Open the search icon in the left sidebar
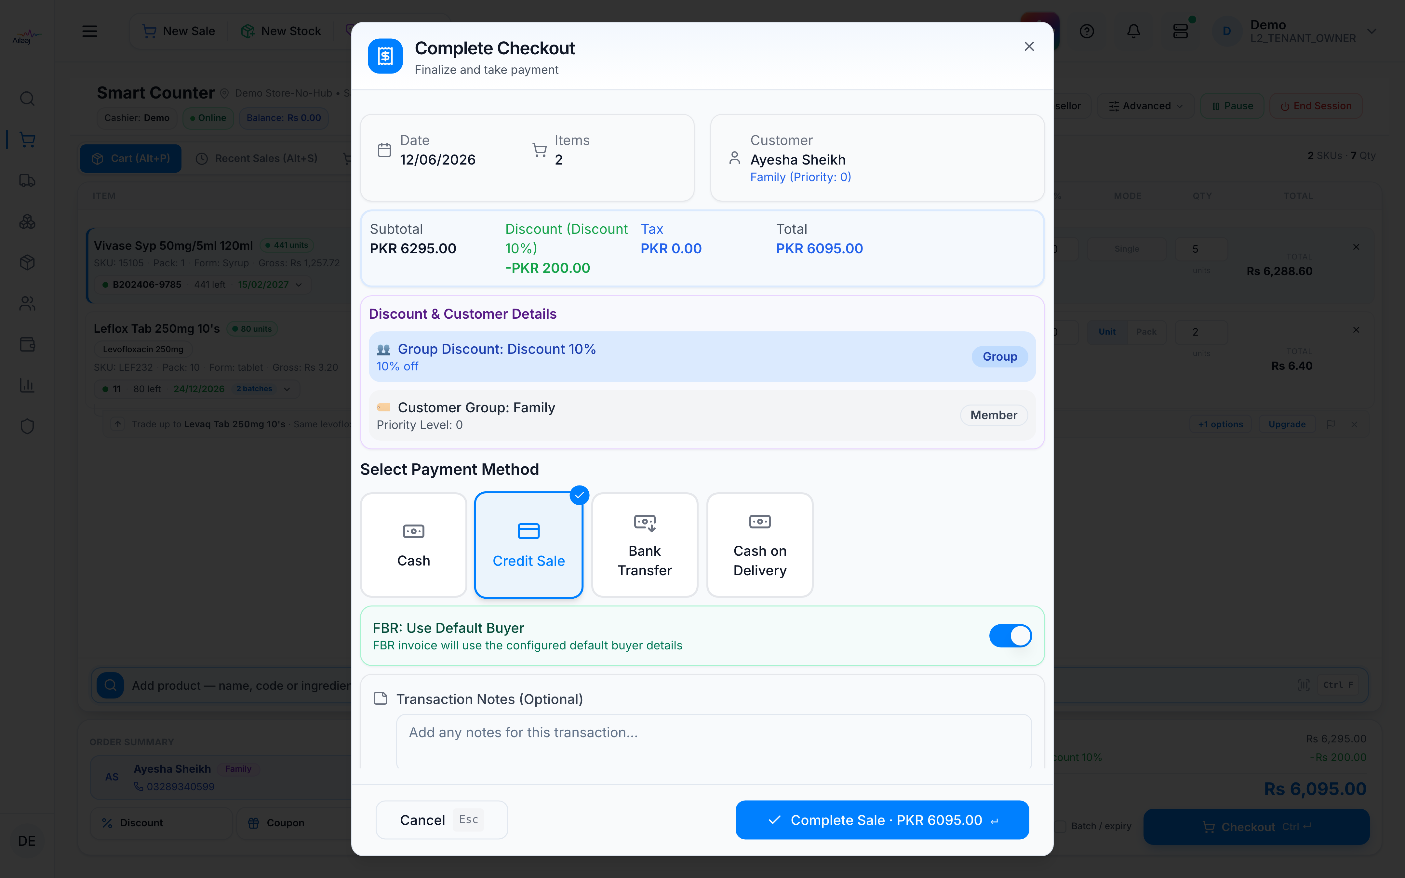1405x878 pixels. tap(27, 99)
